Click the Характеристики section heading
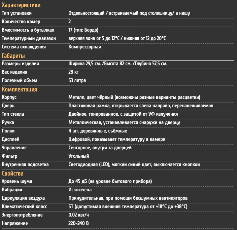 click(x=21, y=5)
